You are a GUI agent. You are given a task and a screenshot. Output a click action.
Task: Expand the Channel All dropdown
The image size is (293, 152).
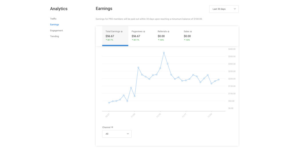tap(117, 134)
